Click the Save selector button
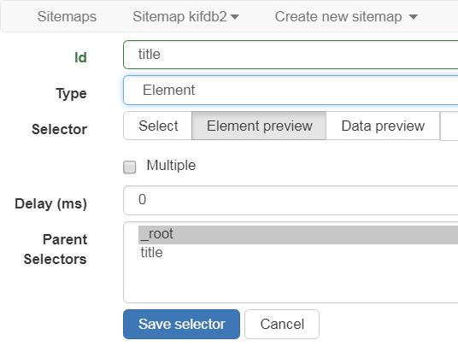This screenshot has height=352, width=458. point(181,325)
